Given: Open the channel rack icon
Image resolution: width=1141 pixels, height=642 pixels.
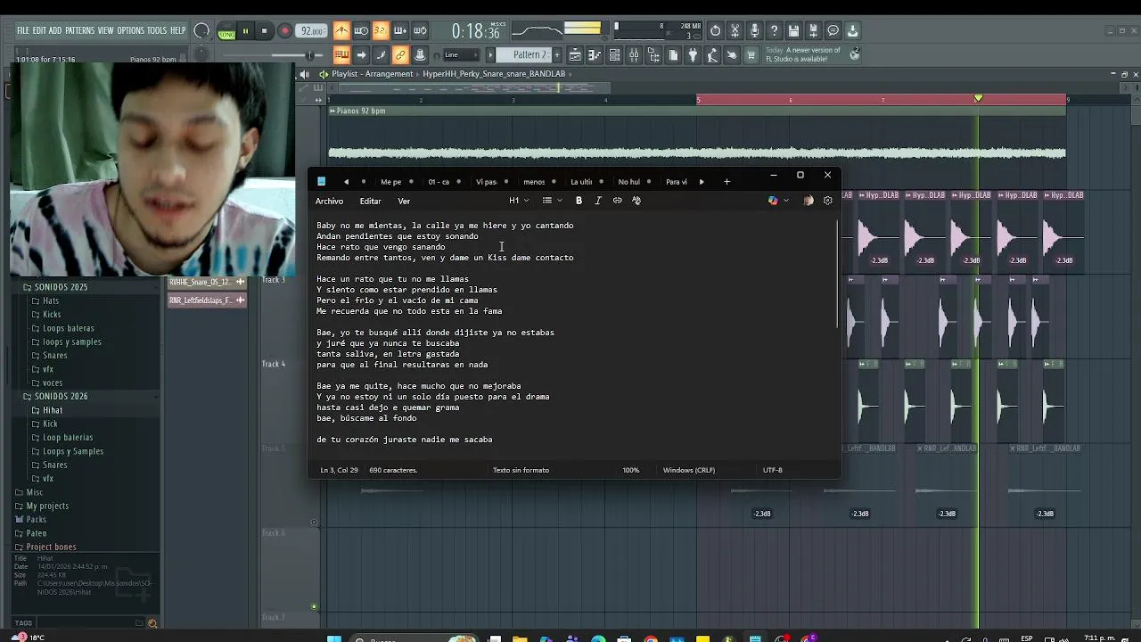Looking at the screenshot, I should click(x=614, y=55).
